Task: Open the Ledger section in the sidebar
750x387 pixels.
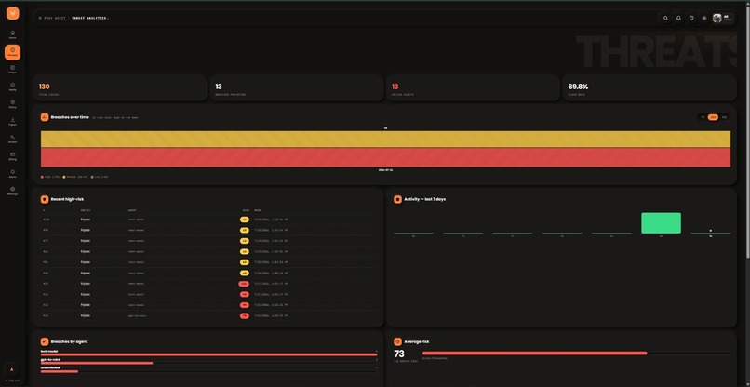Action: pyautogui.click(x=12, y=70)
